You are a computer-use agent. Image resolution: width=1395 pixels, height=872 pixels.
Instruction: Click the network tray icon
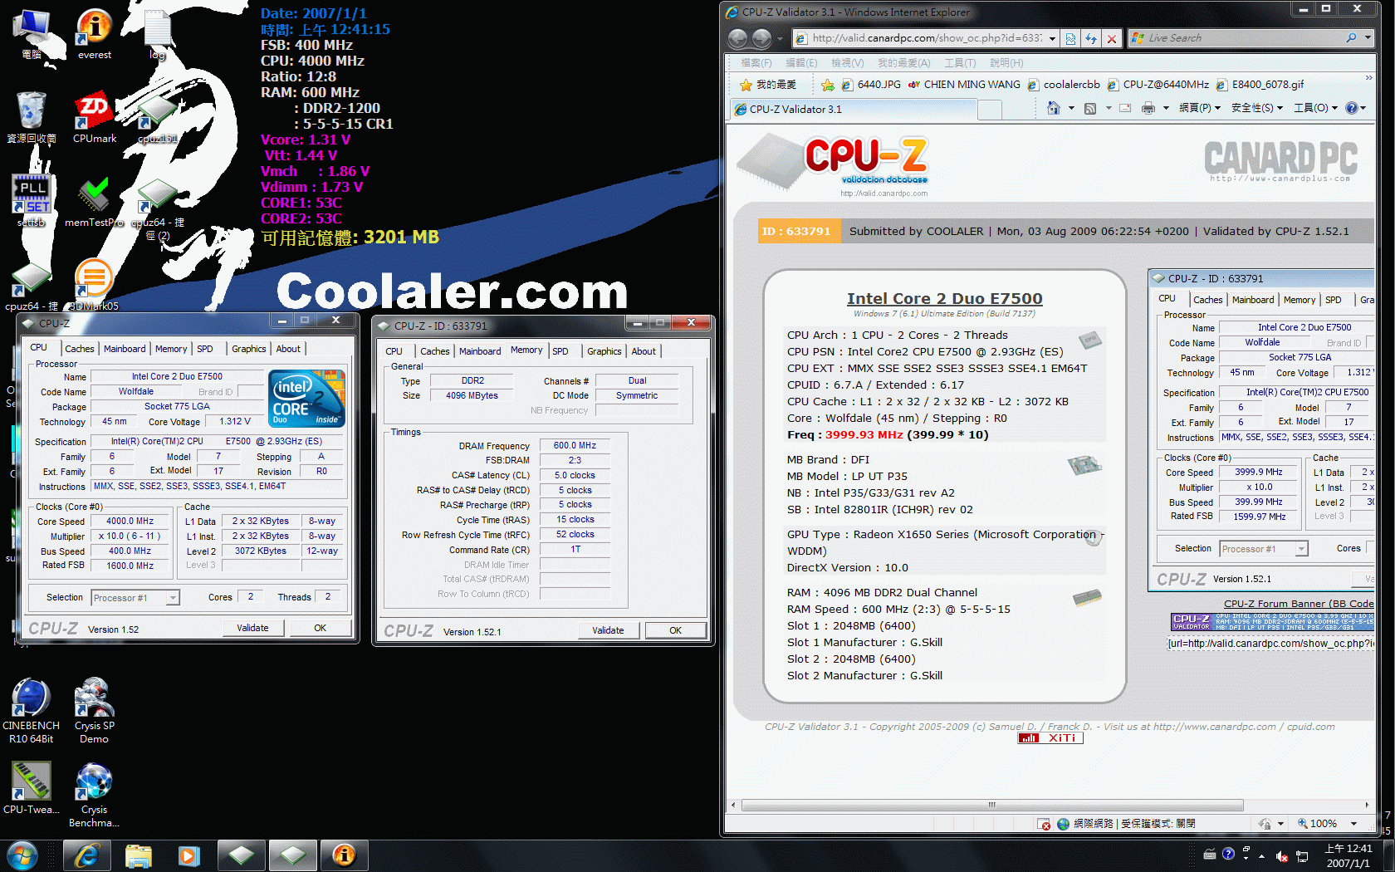(x=1302, y=856)
